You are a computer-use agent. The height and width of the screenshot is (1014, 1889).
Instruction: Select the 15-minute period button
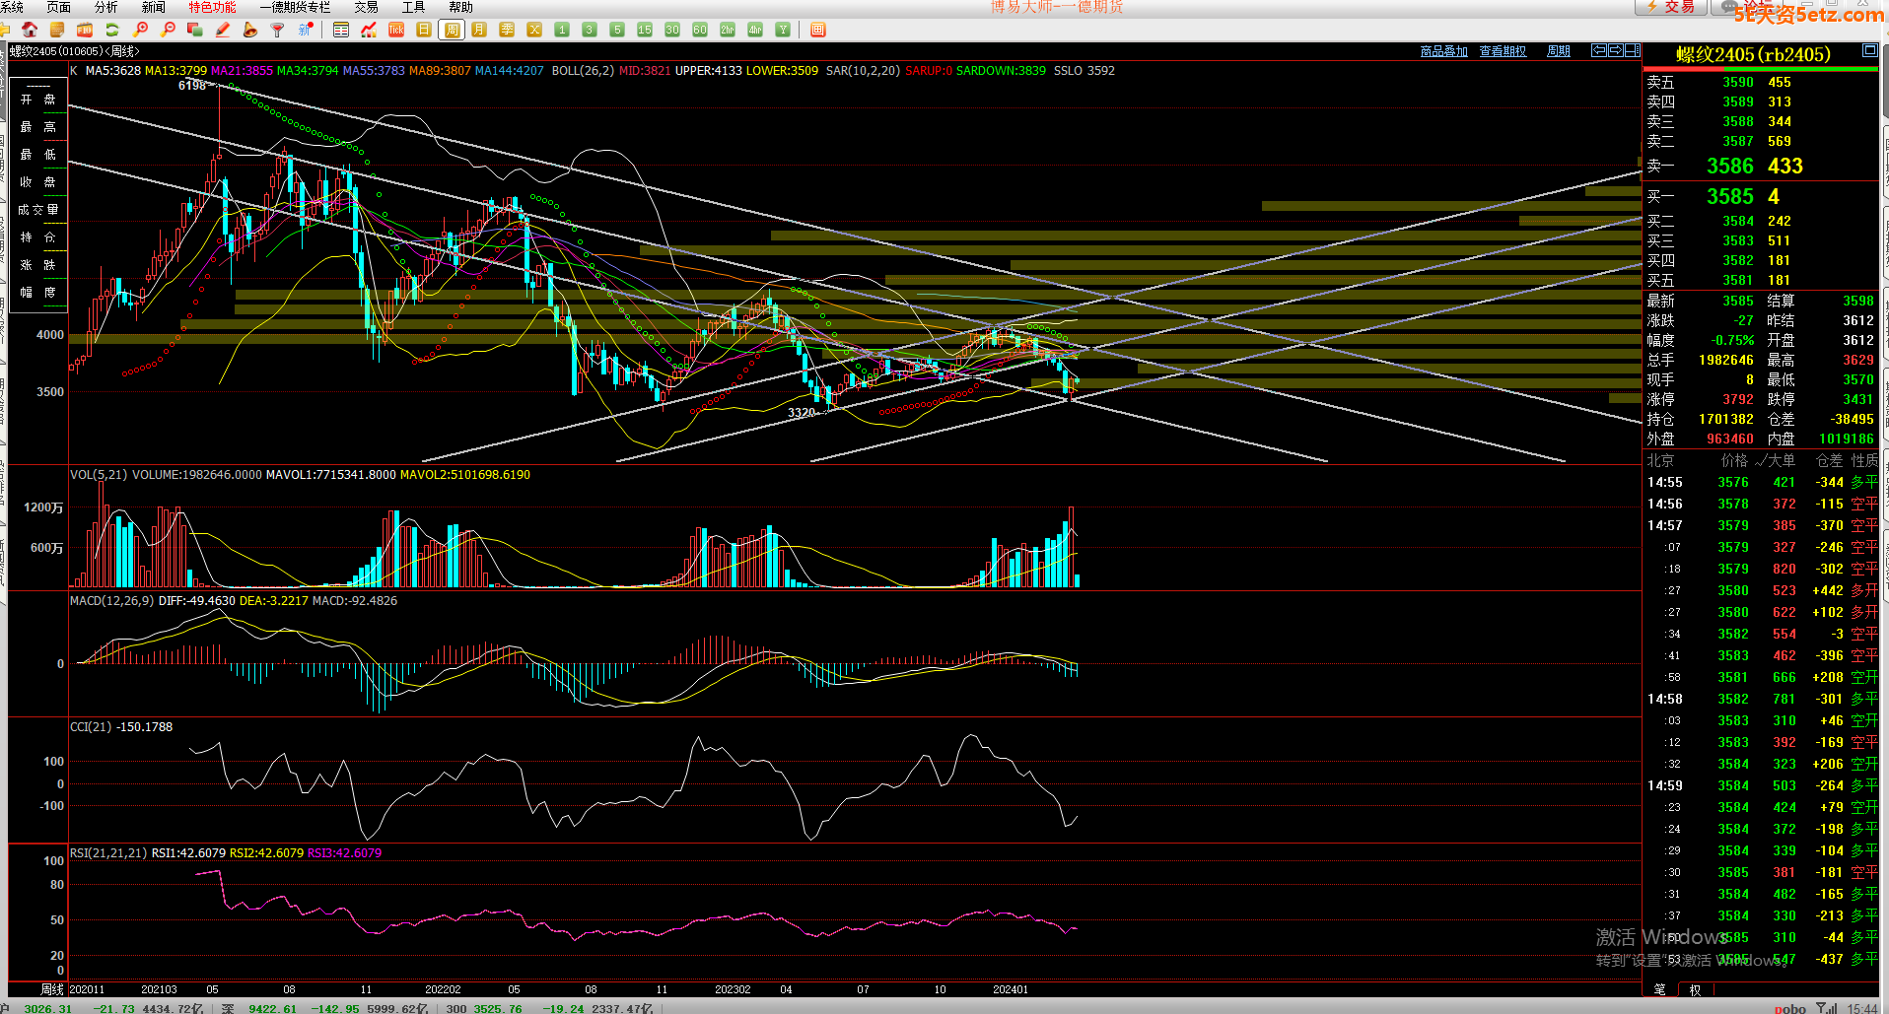coord(645,30)
